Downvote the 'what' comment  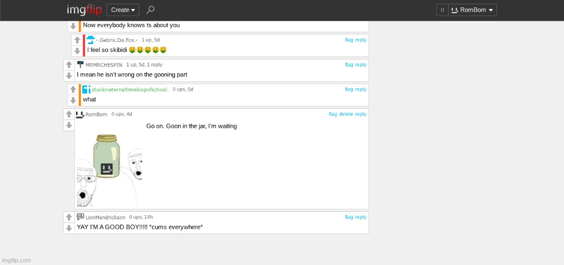pyautogui.click(x=73, y=100)
